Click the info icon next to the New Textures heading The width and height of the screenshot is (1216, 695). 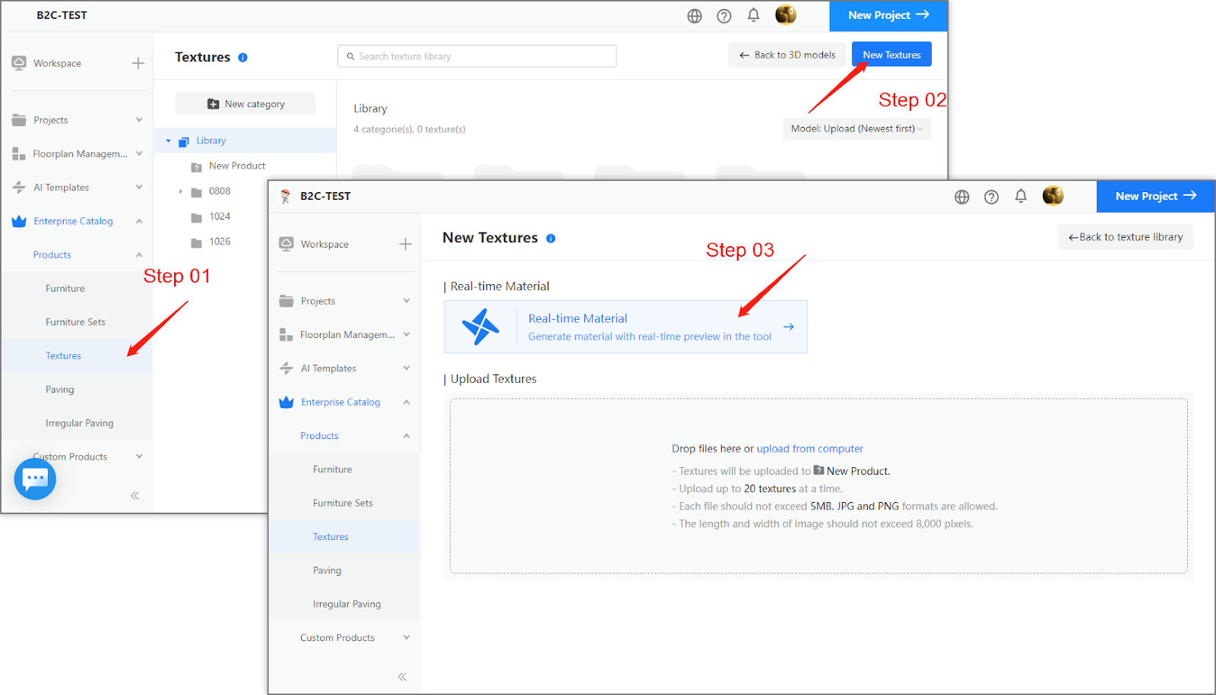click(x=551, y=239)
